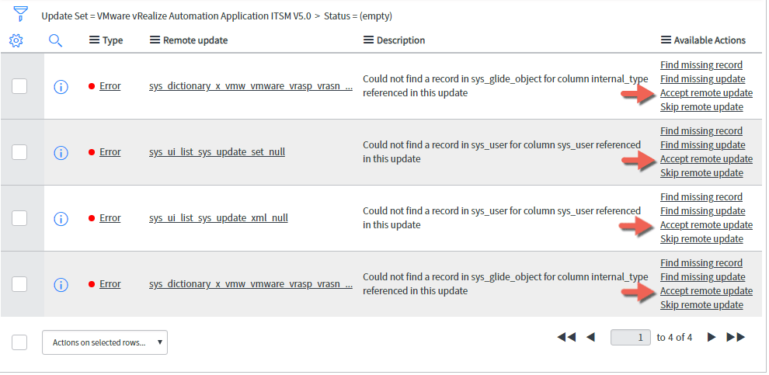
Task: Open the Remote update column menu
Action: click(x=155, y=40)
